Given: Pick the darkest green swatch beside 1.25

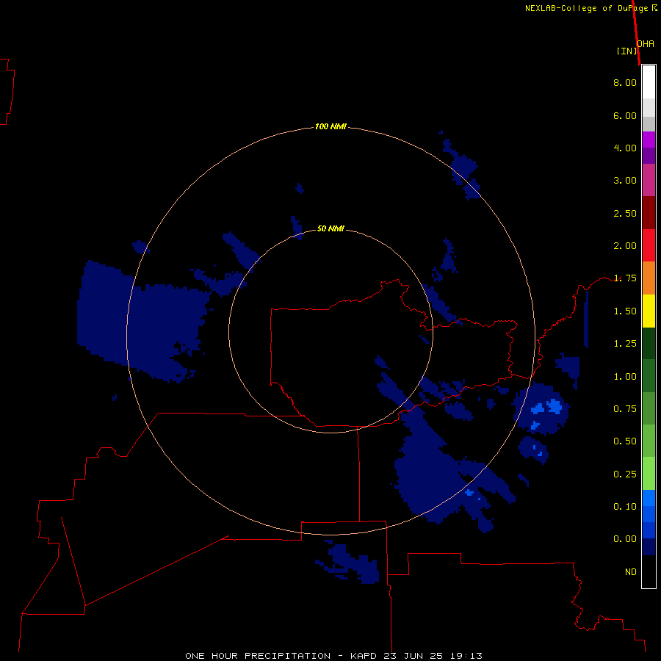Looking at the screenshot, I should click(x=649, y=343).
